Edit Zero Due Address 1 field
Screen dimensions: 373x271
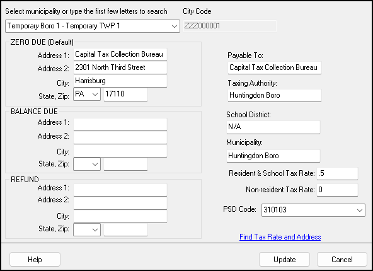pos(120,54)
